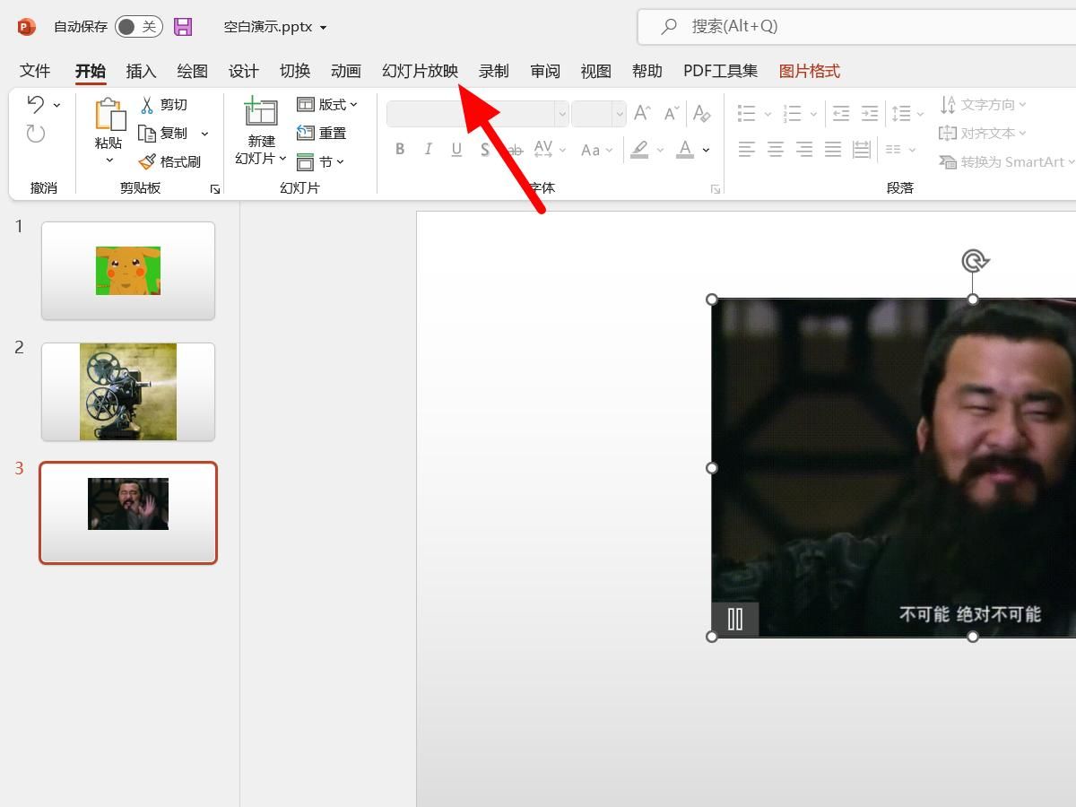Click the increase indent icon
The image size is (1076, 807).
click(x=870, y=113)
